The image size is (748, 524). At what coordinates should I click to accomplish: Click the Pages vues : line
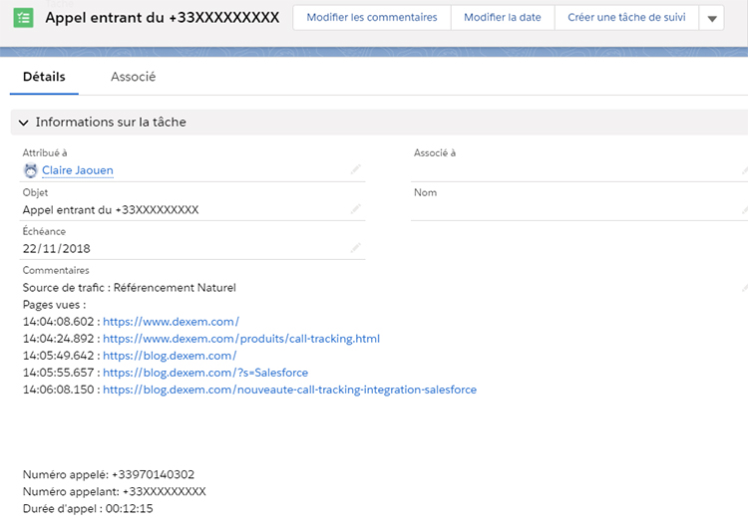tap(54, 305)
